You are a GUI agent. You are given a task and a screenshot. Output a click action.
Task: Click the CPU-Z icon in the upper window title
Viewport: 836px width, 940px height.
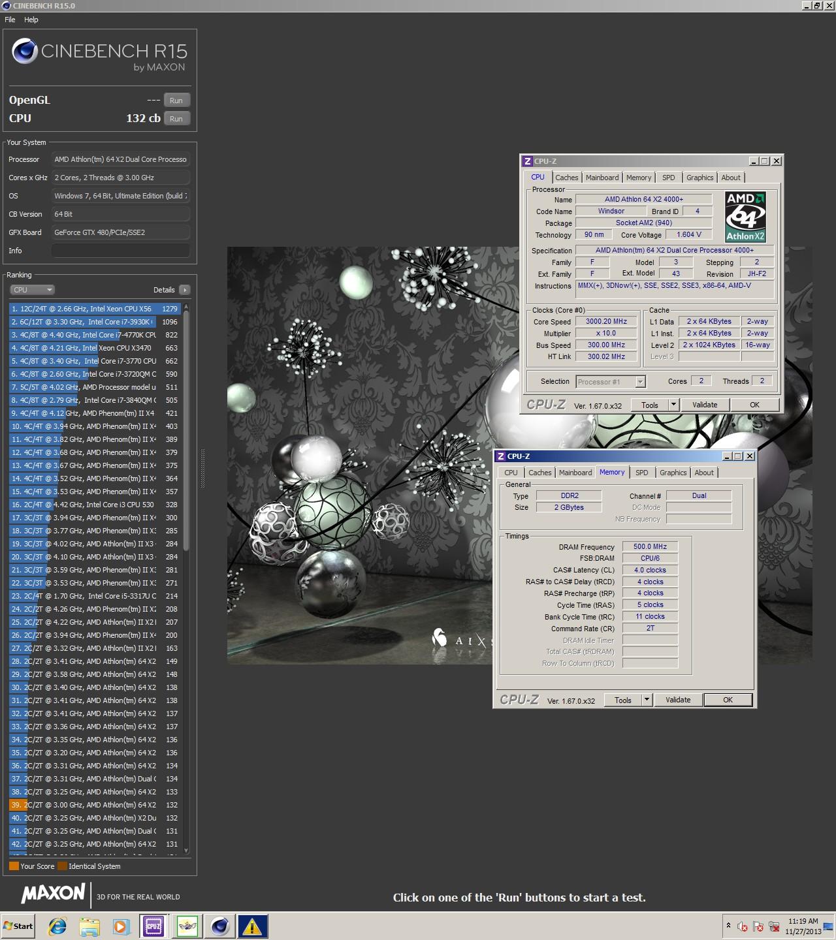tap(528, 161)
